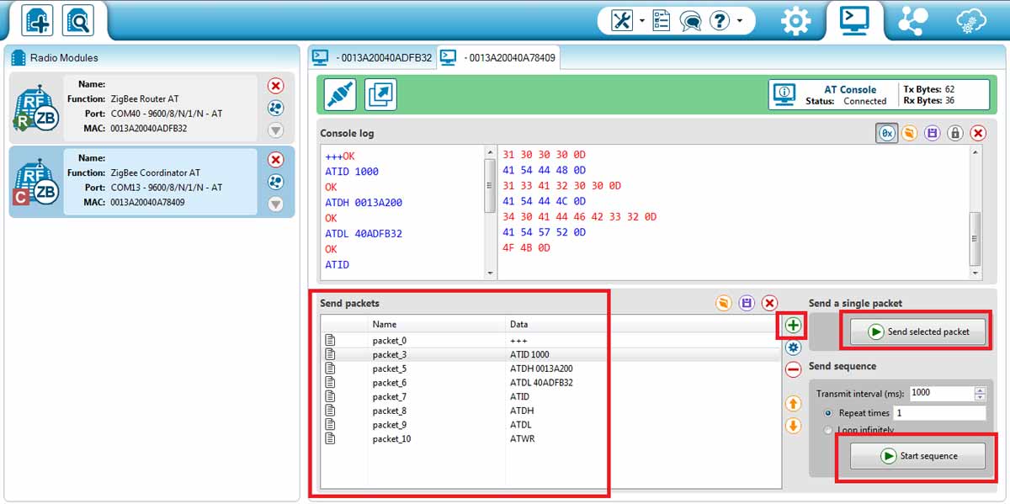The width and height of the screenshot is (1010, 504).
Task: Expand the ZigBee Coordinator AT module details
Action: pos(275,204)
